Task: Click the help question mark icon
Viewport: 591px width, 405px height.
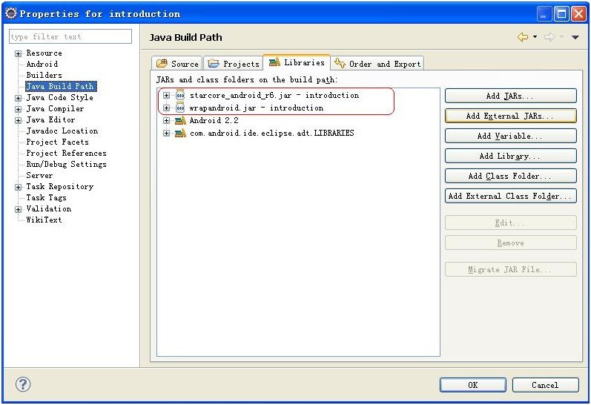Action: coord(24,384)
